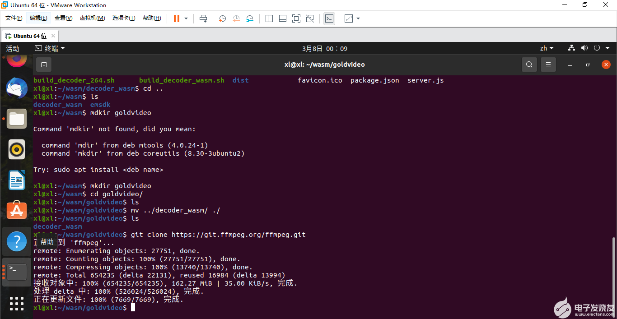Open the 终端 application menu dropdown

click(x=50, y=48)
